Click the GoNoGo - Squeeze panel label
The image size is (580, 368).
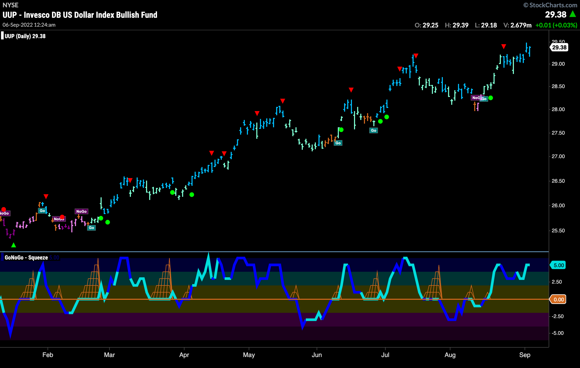point(26,257)
